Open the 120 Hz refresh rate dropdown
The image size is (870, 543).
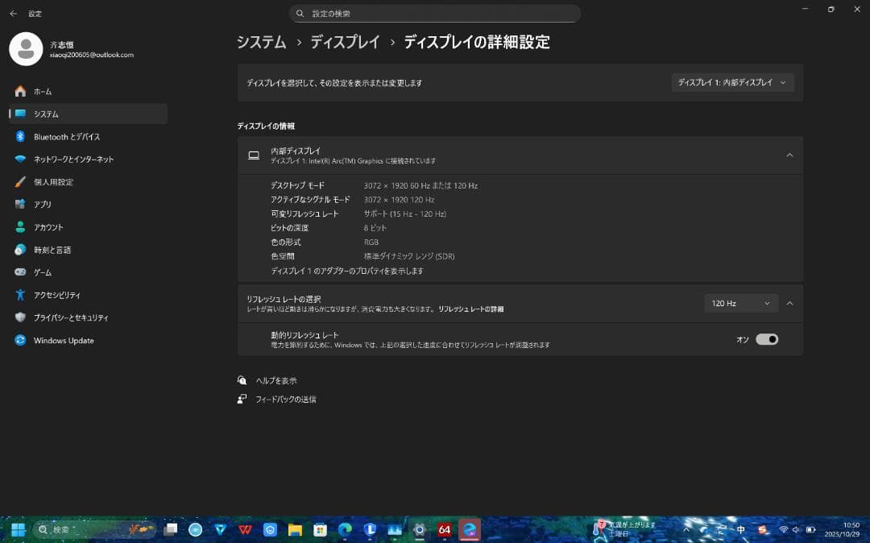(x=740, y=303)
